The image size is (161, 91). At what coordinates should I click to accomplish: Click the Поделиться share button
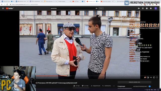pyautogui.click(x=96, y=86)
